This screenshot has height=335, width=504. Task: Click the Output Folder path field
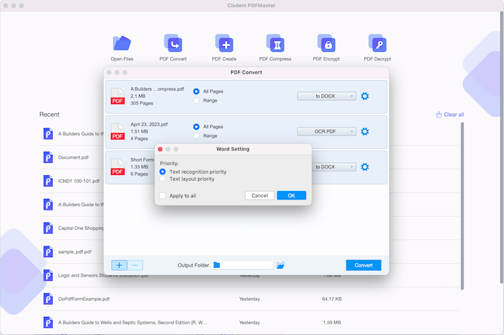click(x=243, y=265)
